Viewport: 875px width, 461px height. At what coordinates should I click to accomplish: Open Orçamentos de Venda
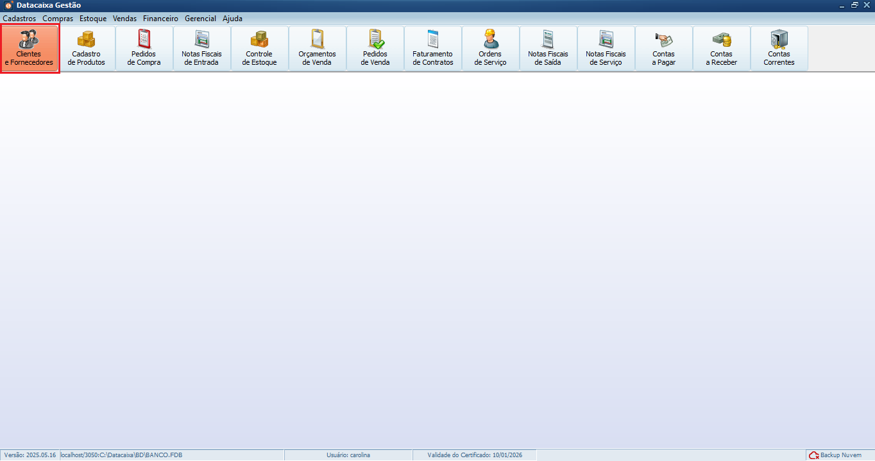pyautogui.click(x=318, y=49)
